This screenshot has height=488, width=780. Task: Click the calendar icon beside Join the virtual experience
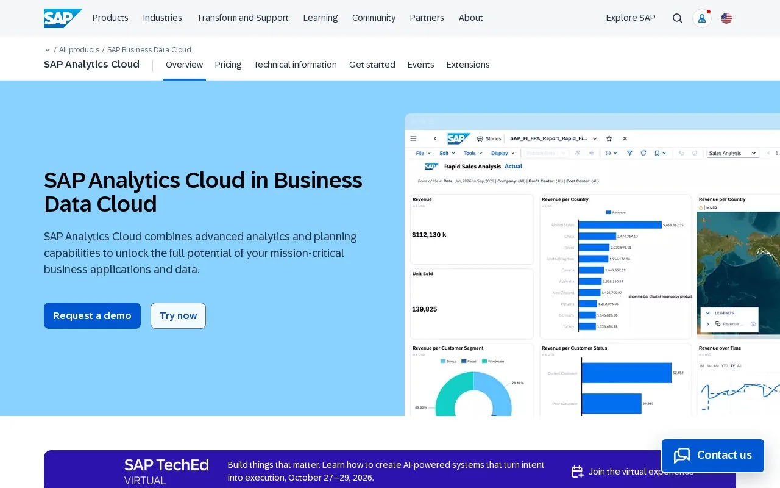(x=577, y=472)
